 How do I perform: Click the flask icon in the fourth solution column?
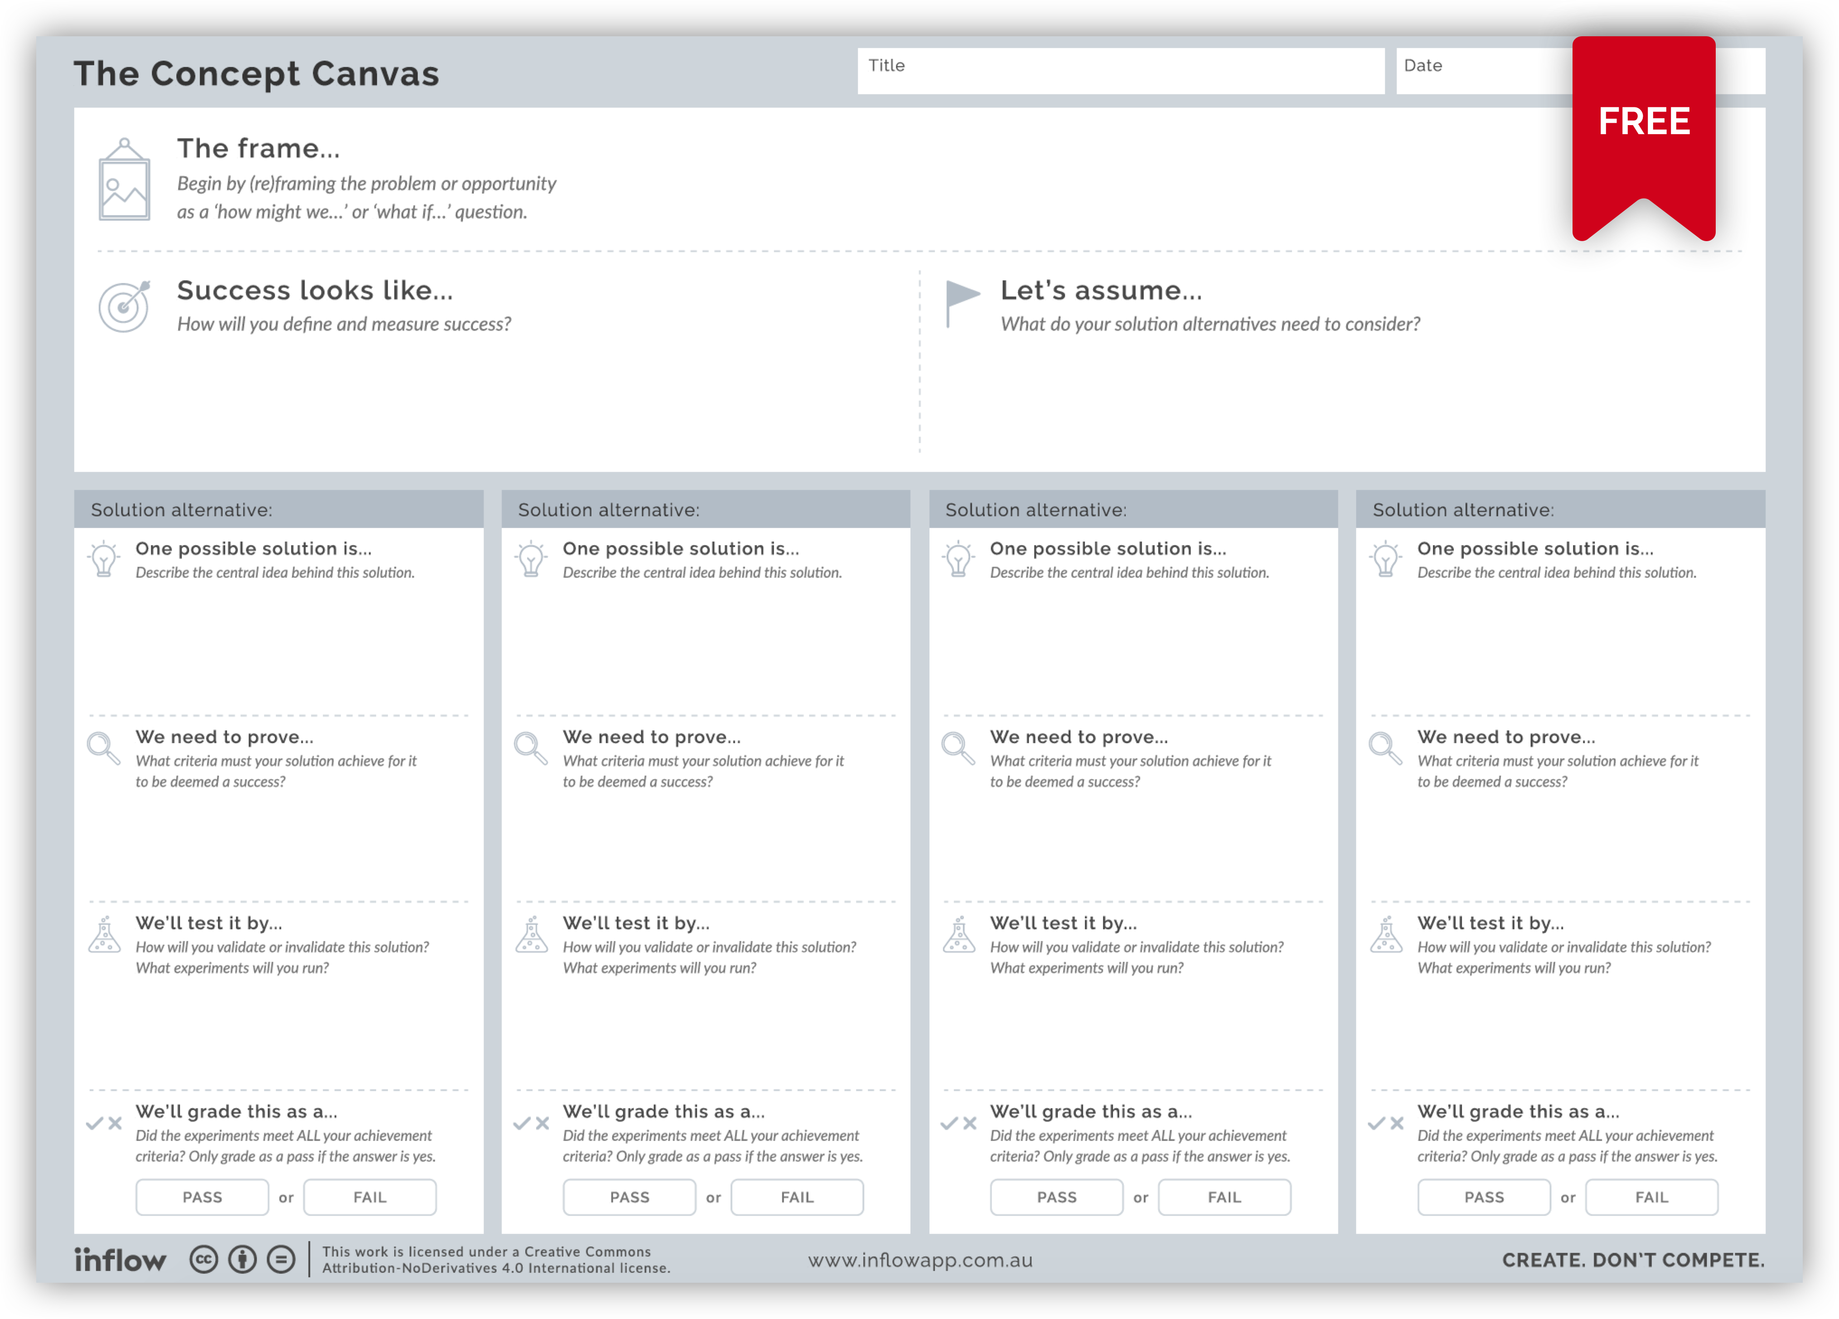point(1386,935)
